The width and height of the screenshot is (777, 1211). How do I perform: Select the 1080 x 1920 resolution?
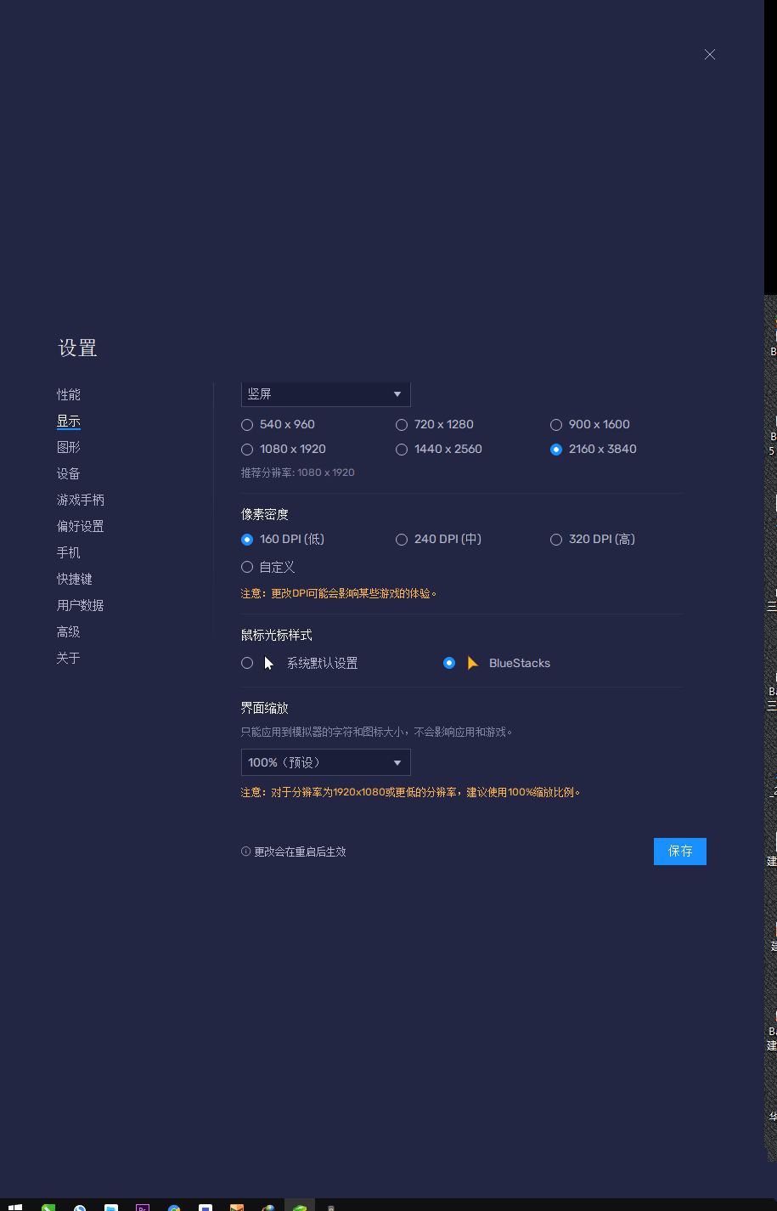pos(247,449)
